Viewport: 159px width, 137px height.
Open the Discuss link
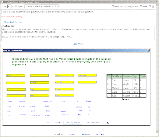pos(100,134)
